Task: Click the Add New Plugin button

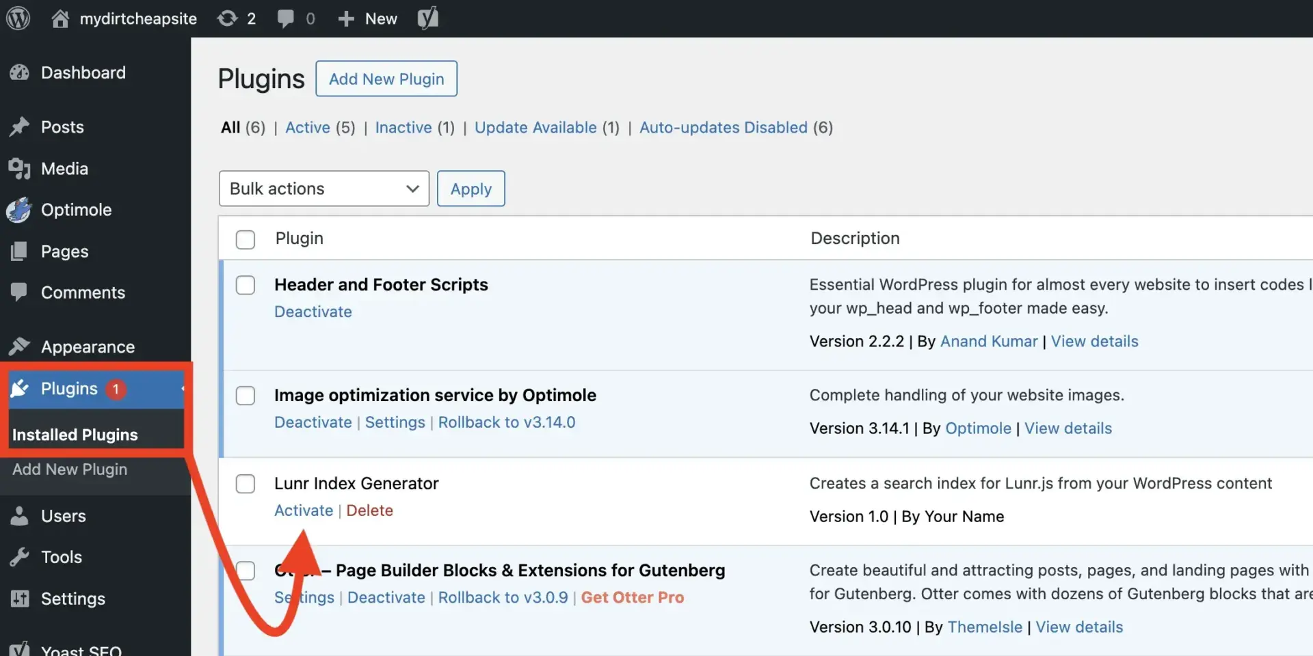Action: [x=386, y=79]
